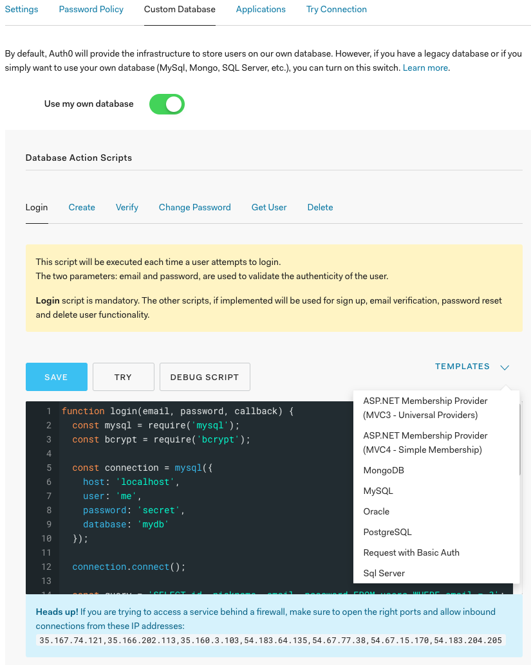Open the Password Policy tab
531x665 pixels.
[x=91, y=9]
